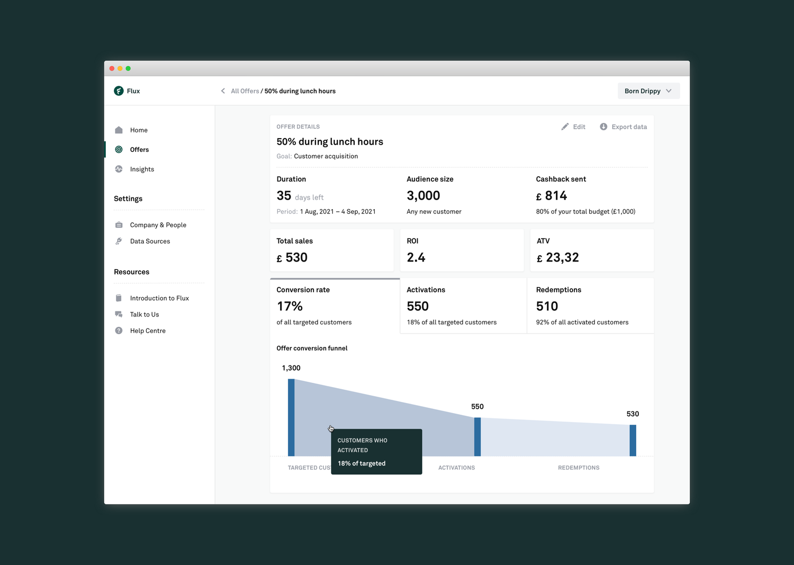Click the Help Centre question mark icon
The image size is (794, 565).
point(119,331)
